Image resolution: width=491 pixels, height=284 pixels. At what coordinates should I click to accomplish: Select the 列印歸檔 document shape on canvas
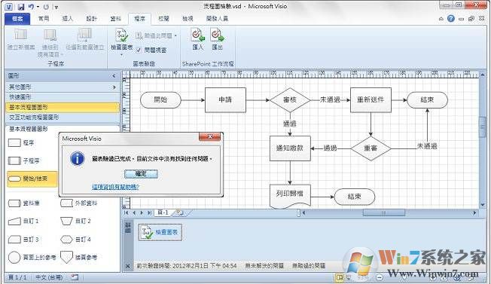pyautogui.click(x=290, y=197)
